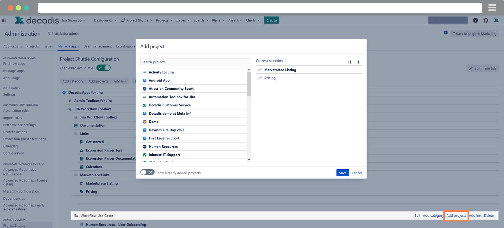Screen dimensions: 504x228
Task: Click the Decadis logo in header
Action: 37,20
